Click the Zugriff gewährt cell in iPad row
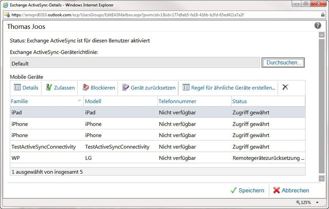Viewport: 329px width, 209px height. click(251, 113)
